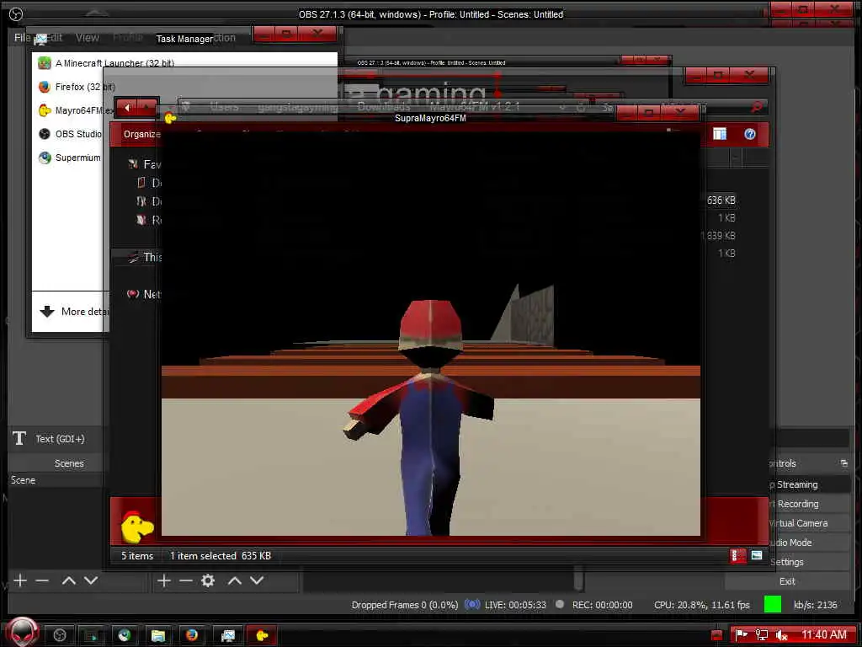The height and width of the screenshot is (647, 862).
Task: Open source properties with the gear icon
Action: point(208,580)
